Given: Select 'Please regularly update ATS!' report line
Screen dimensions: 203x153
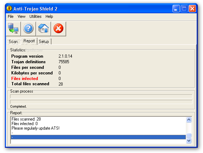Looking at the screenshot, I should (98, 128).
